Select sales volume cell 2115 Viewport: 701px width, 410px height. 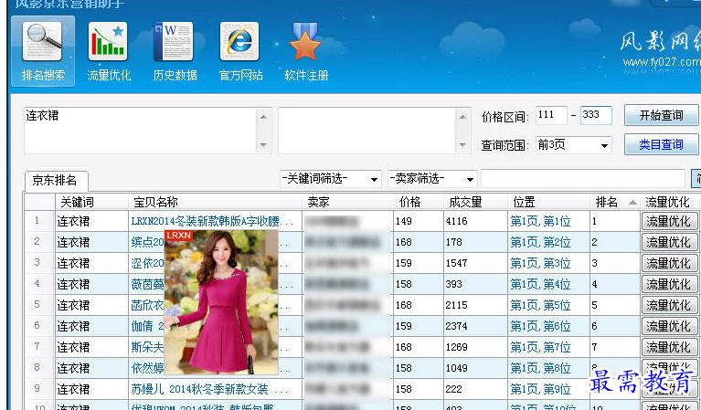(x=475, y=305)
